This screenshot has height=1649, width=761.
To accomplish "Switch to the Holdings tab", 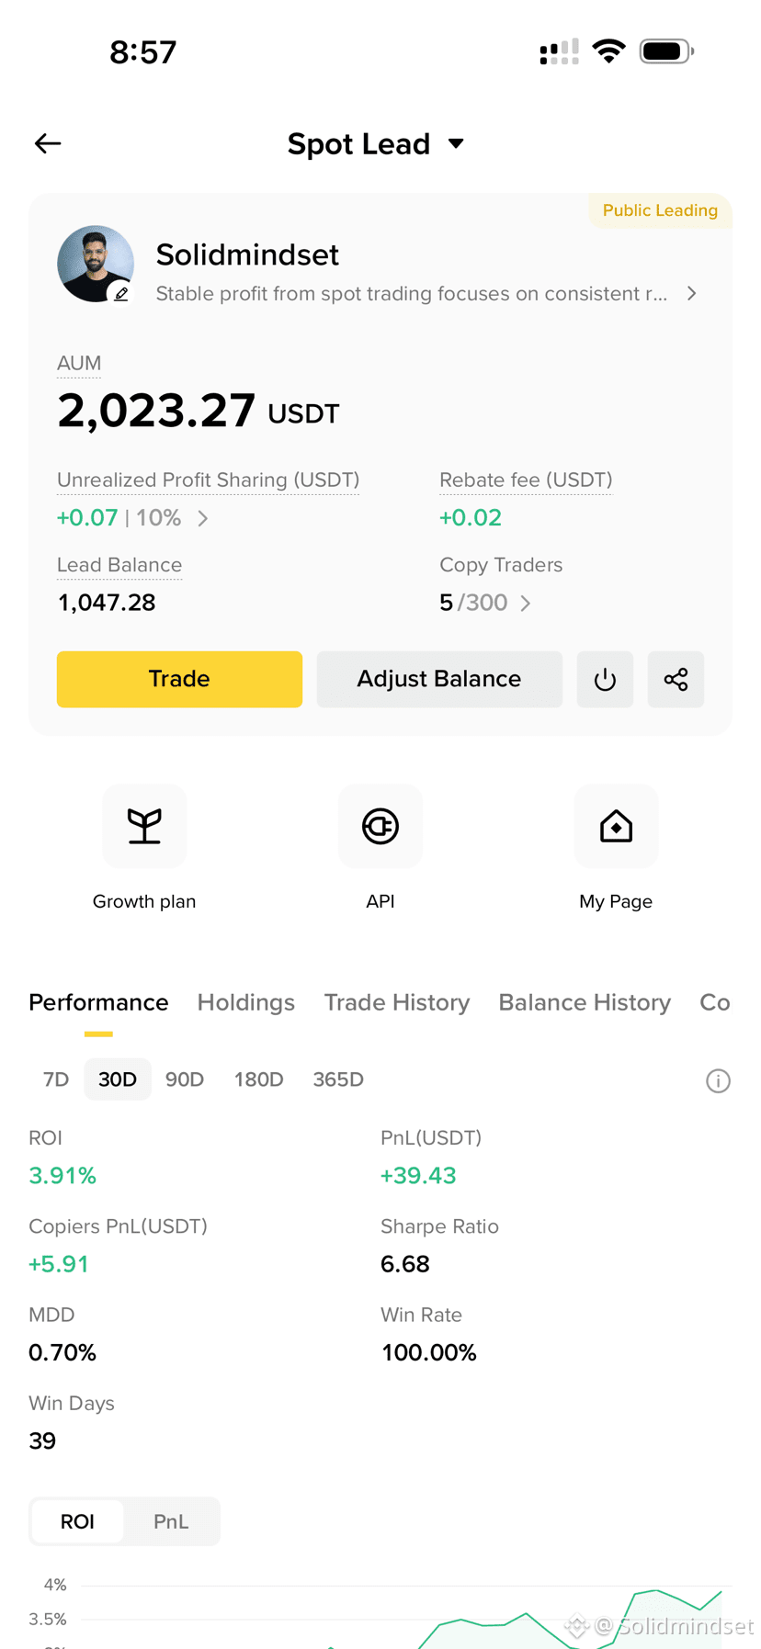I will [246, 1002].
